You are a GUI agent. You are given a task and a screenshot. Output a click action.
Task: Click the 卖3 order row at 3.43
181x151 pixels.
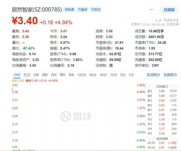point(162,101)
